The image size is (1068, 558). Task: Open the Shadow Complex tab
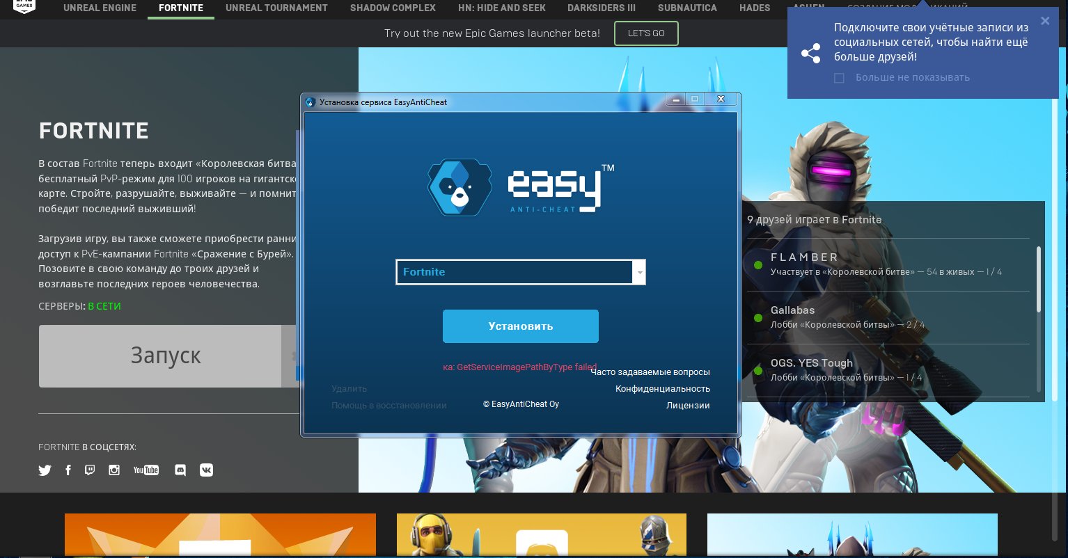pos(393,8)
